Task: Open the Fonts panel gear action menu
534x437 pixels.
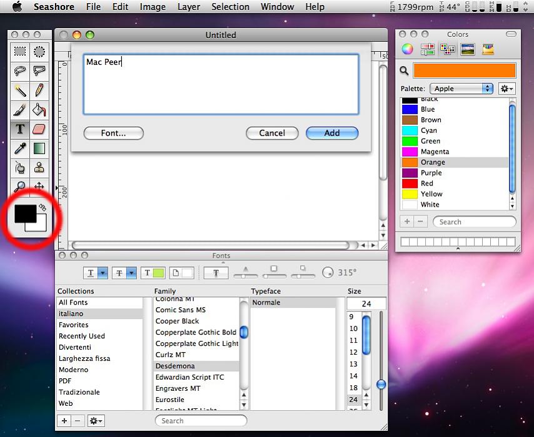Action: pos(96,421)
